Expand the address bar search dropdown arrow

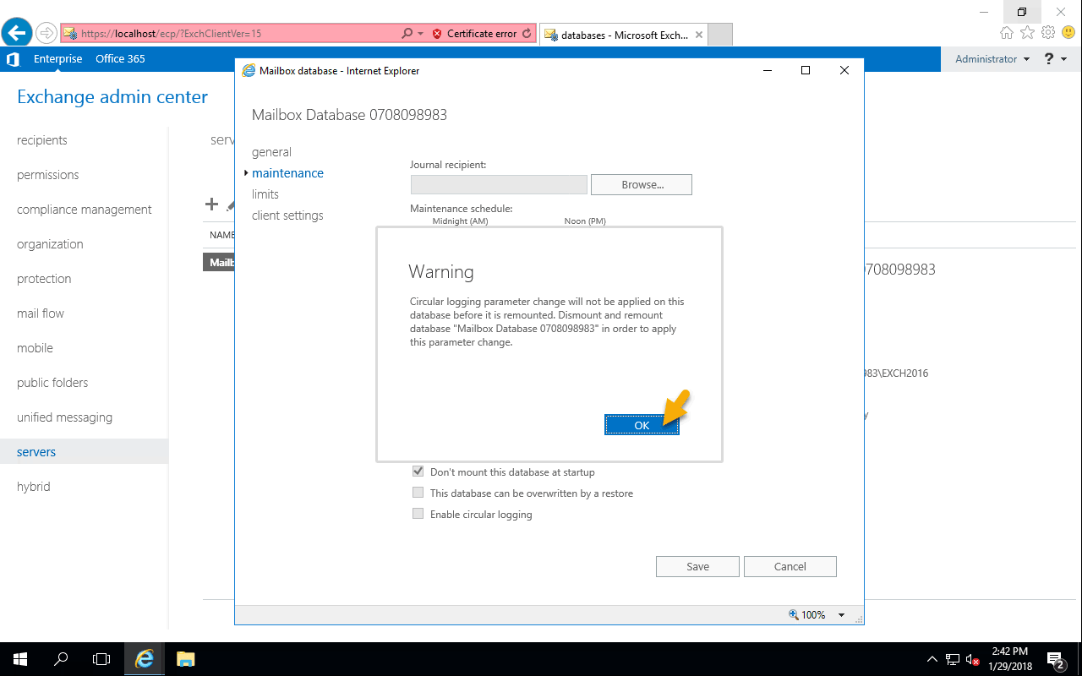click(x=421, y=34)
